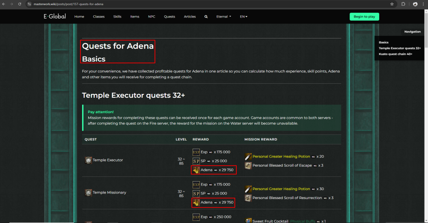Open the EN language dropdown

(x=244, y=17)
